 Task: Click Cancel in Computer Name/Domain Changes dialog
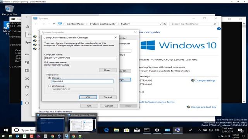108,97
